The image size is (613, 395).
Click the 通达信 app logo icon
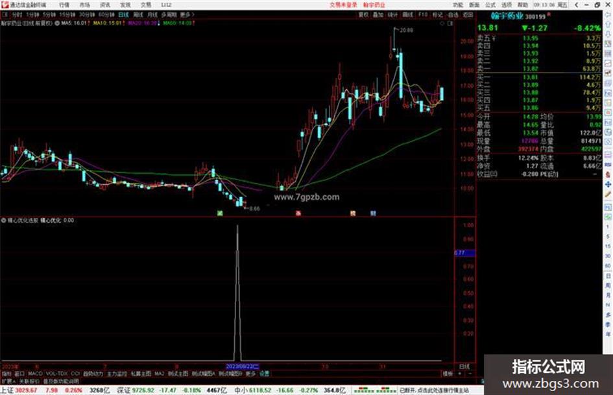tap(5, 5)
